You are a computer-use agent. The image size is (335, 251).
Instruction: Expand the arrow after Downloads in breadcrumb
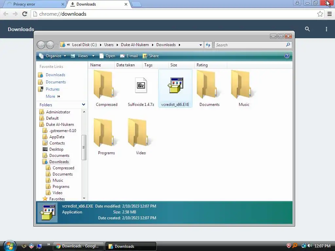point(180,45)
